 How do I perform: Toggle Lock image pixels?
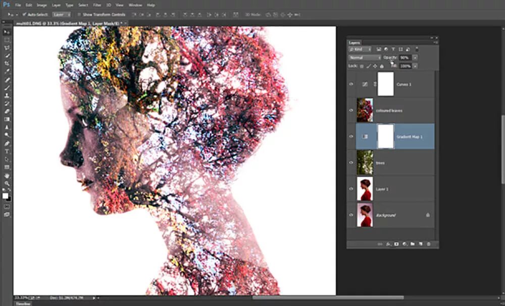tap(369, 66)
